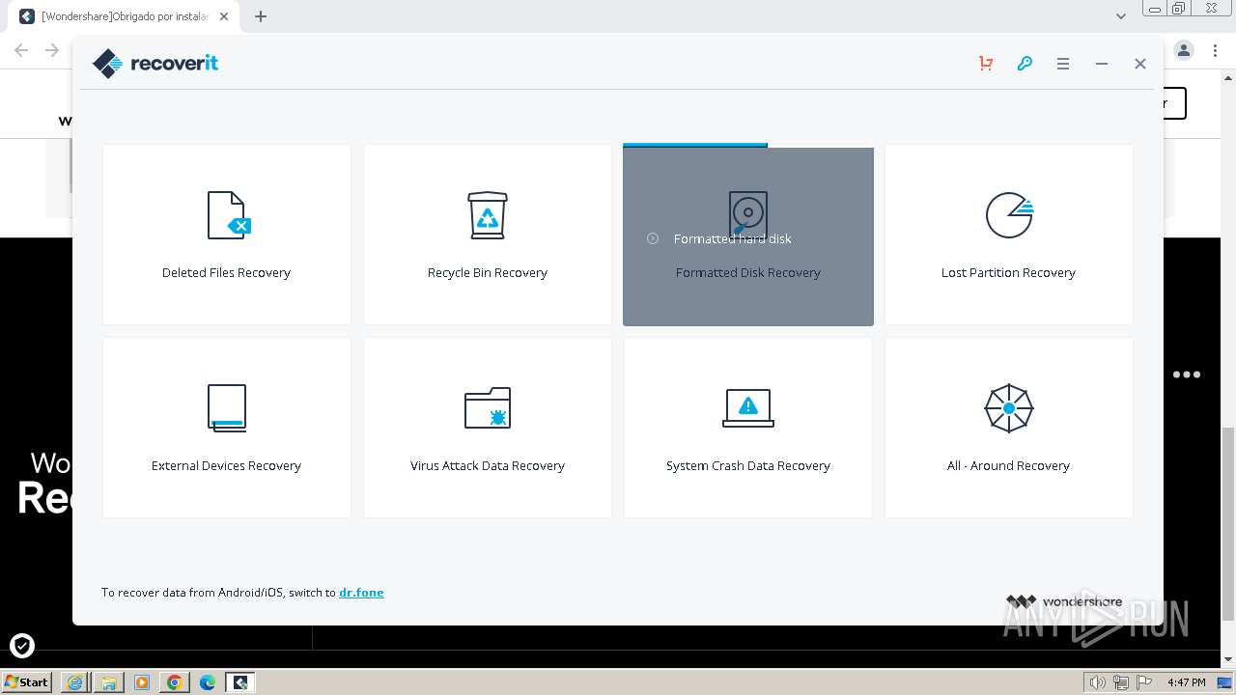The width and height of the screenshot is (1236, 695).
Task: Click the volume speaker tray icon
Action: point(1097,682)
